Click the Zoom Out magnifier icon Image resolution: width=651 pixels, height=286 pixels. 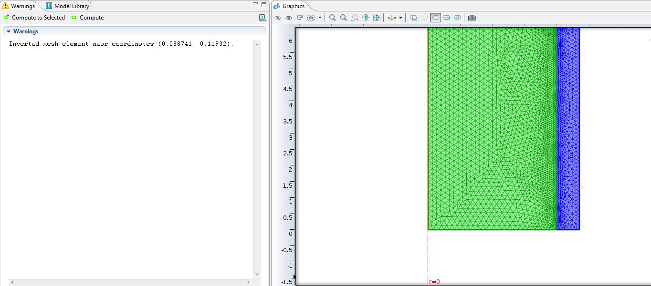point(343,18)
